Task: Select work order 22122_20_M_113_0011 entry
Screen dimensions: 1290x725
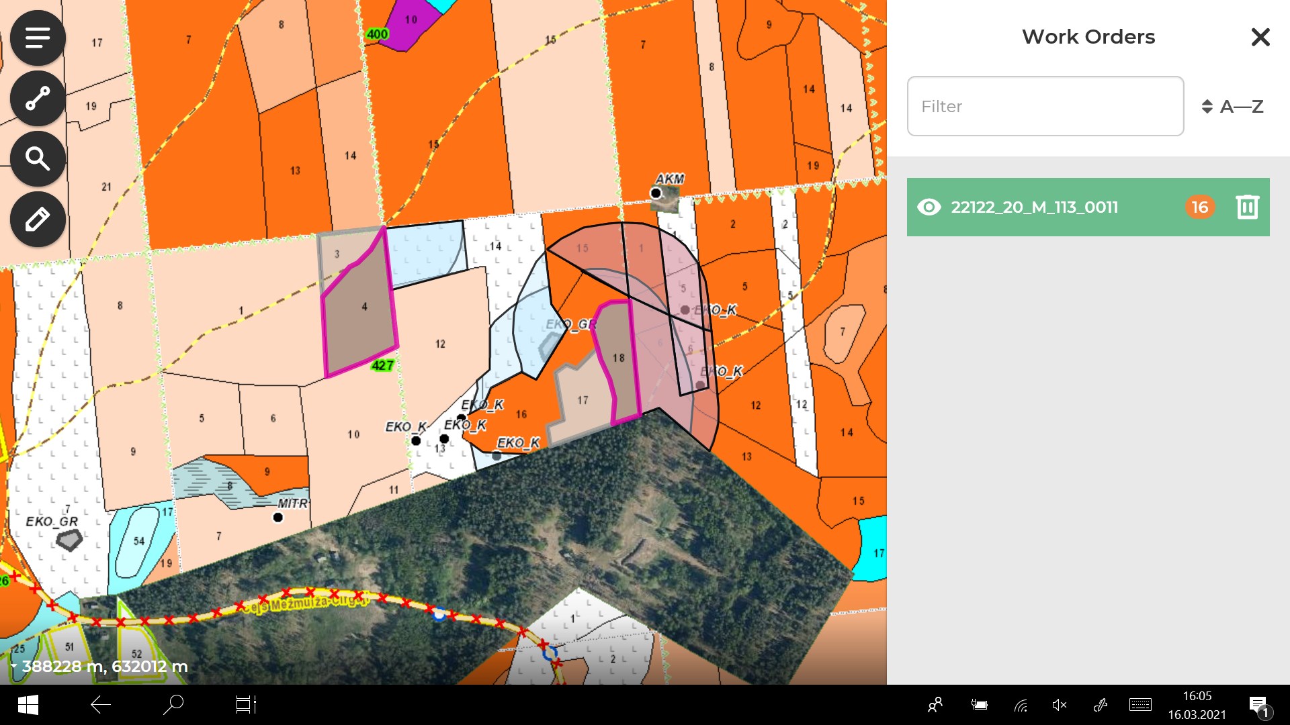Action: (x=1035, y=207)
